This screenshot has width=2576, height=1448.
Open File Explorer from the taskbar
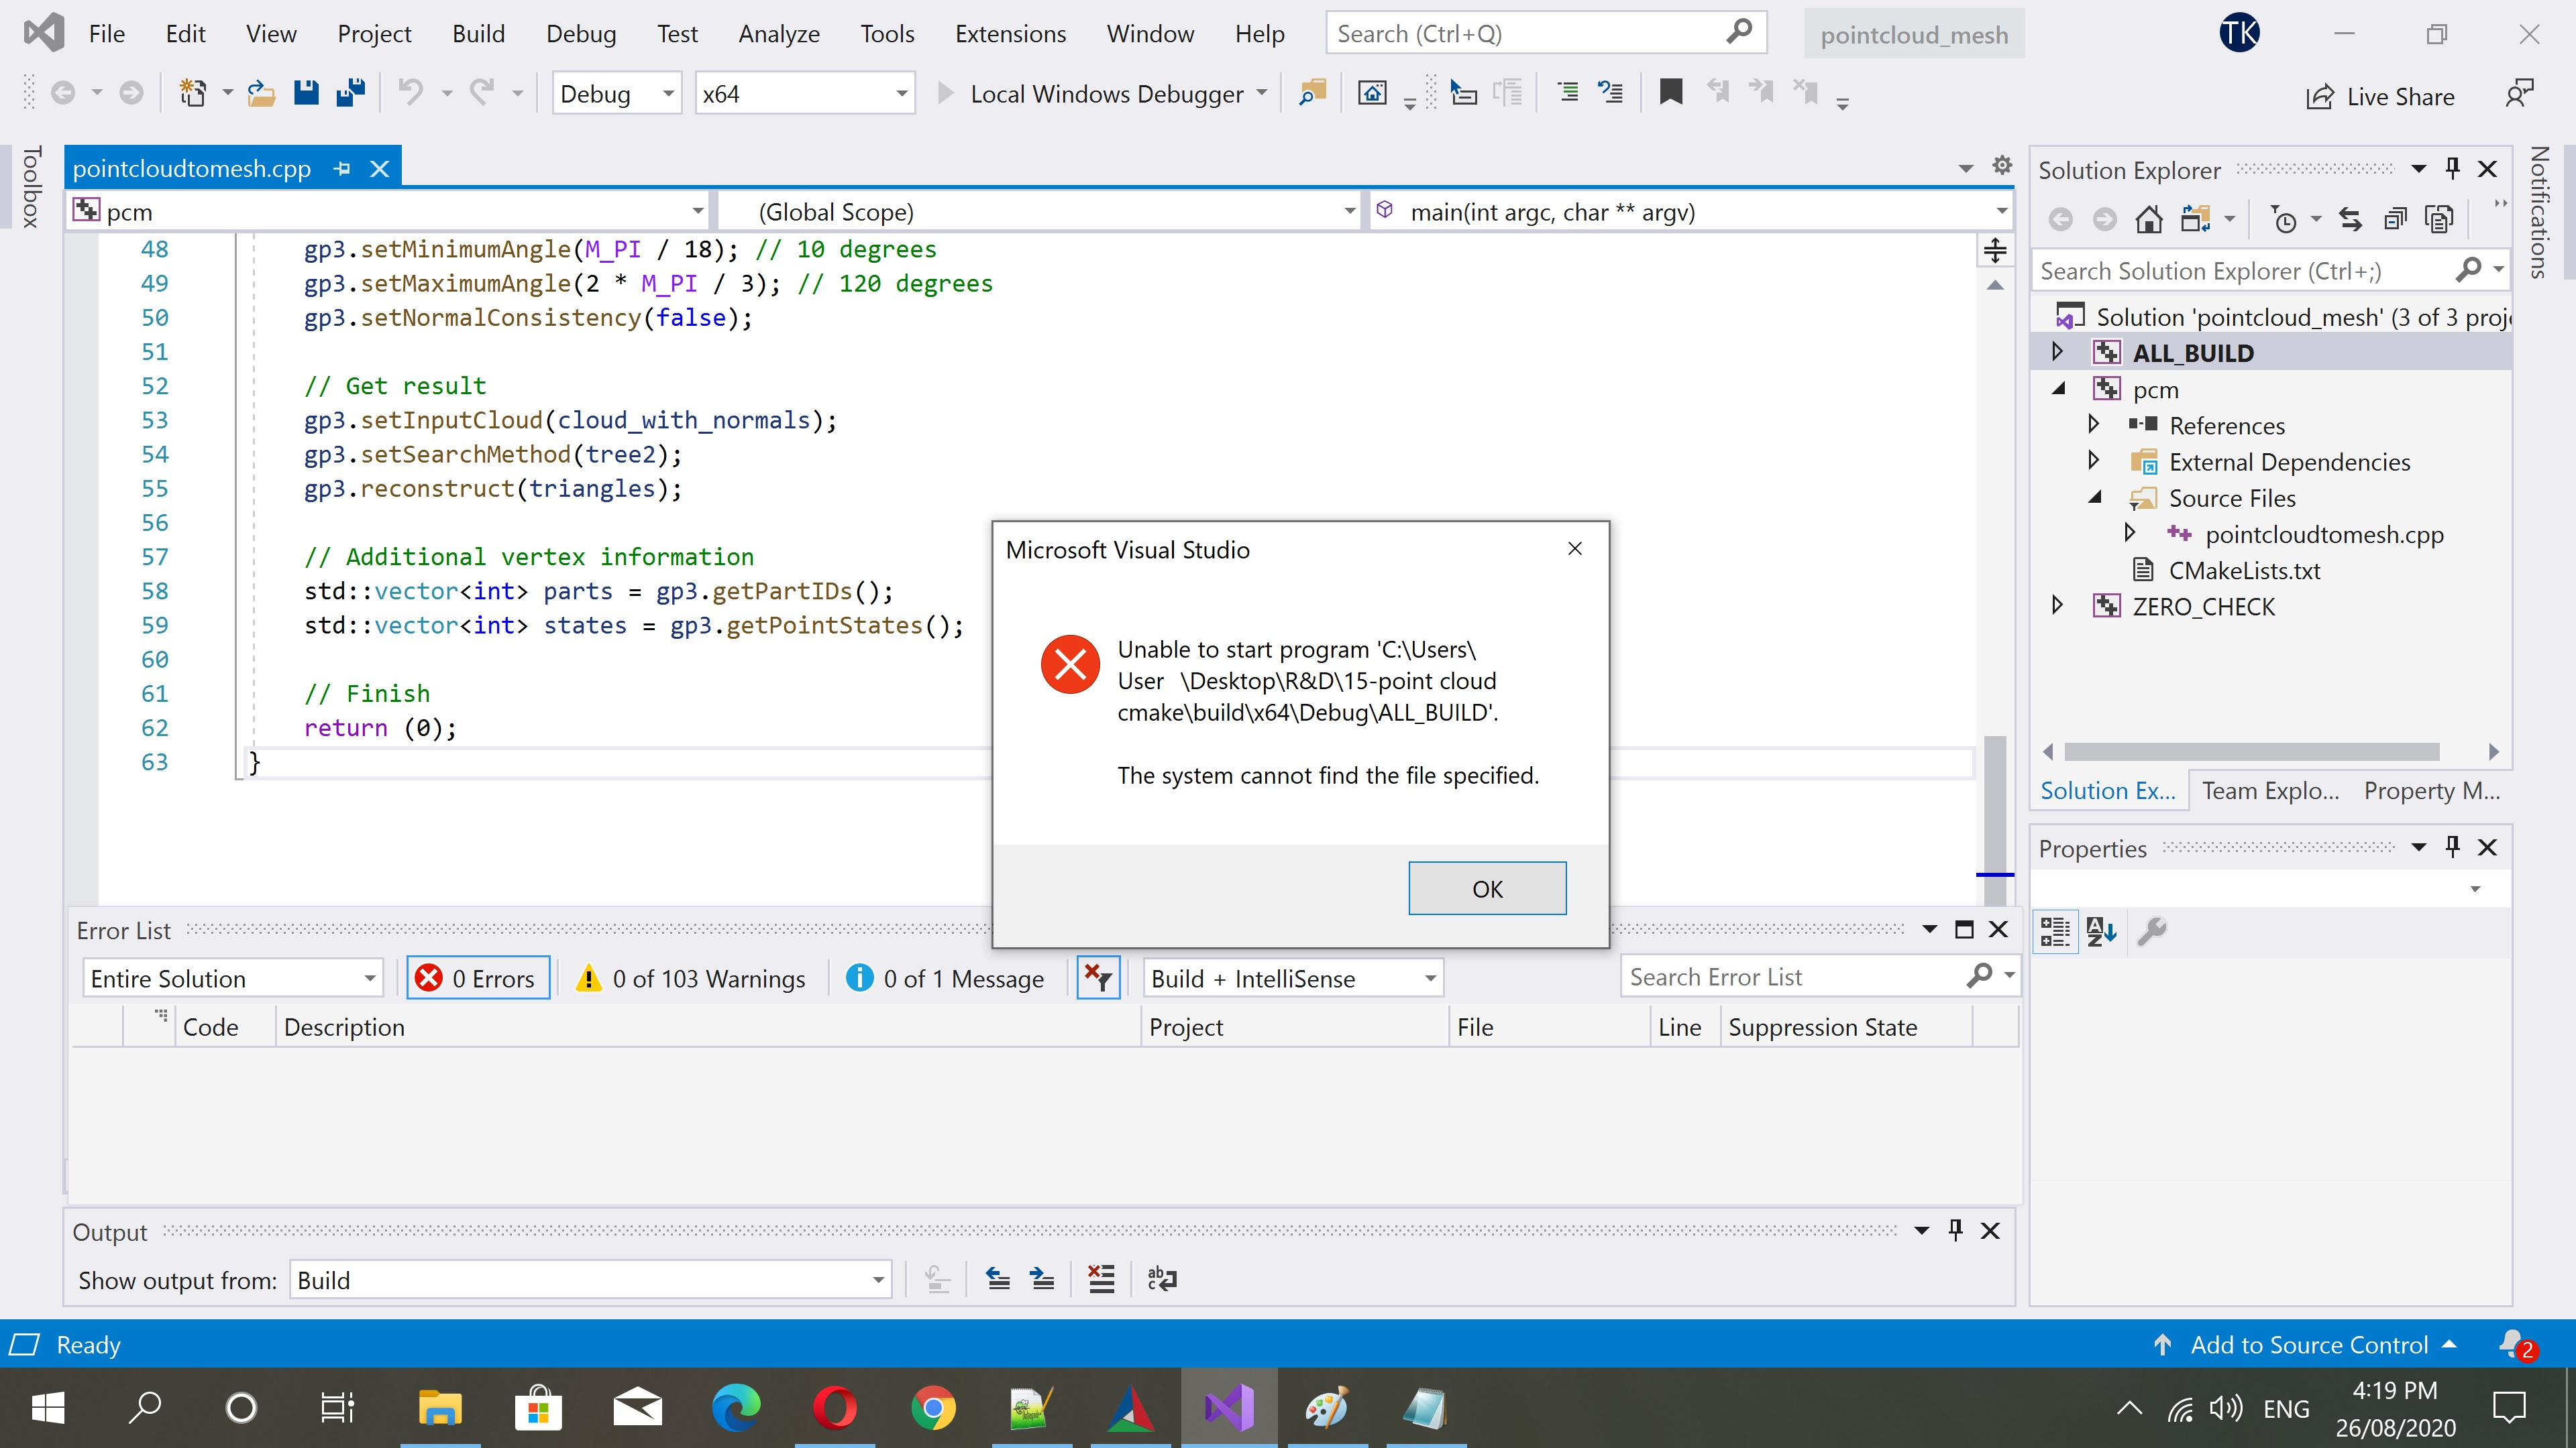440,1409
